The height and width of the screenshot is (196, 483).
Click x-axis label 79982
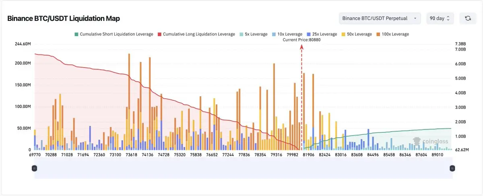[292, 155]
